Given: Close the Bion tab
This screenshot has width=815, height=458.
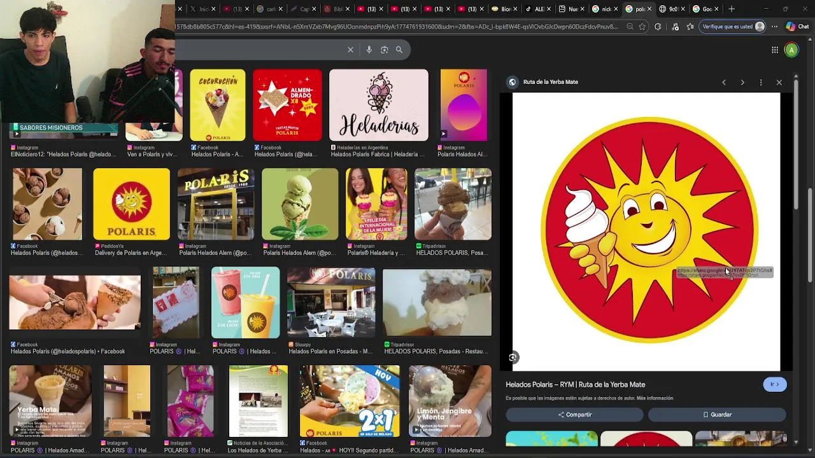Looking at the screenshot, I should 516,9.
